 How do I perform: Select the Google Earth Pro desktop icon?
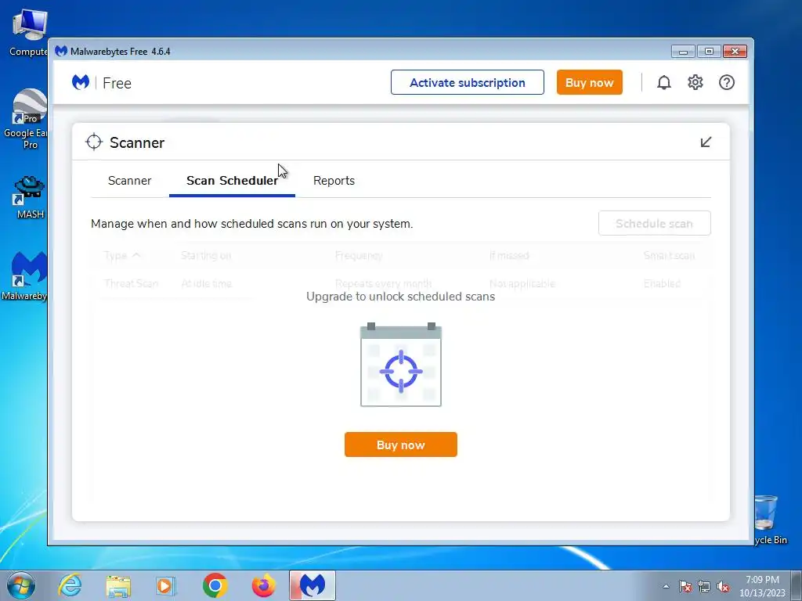(26, 119)
